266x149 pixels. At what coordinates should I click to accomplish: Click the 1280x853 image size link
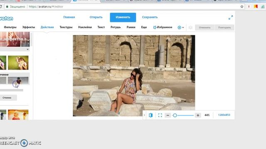coord(224,115)
